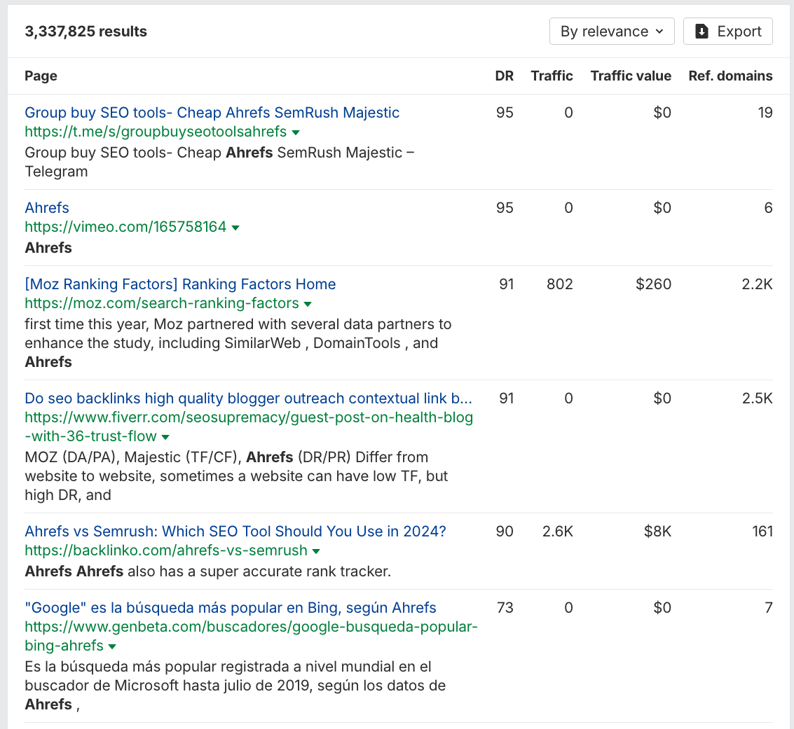Open the backlinko.com URL caret menu

tap(316, 551)
